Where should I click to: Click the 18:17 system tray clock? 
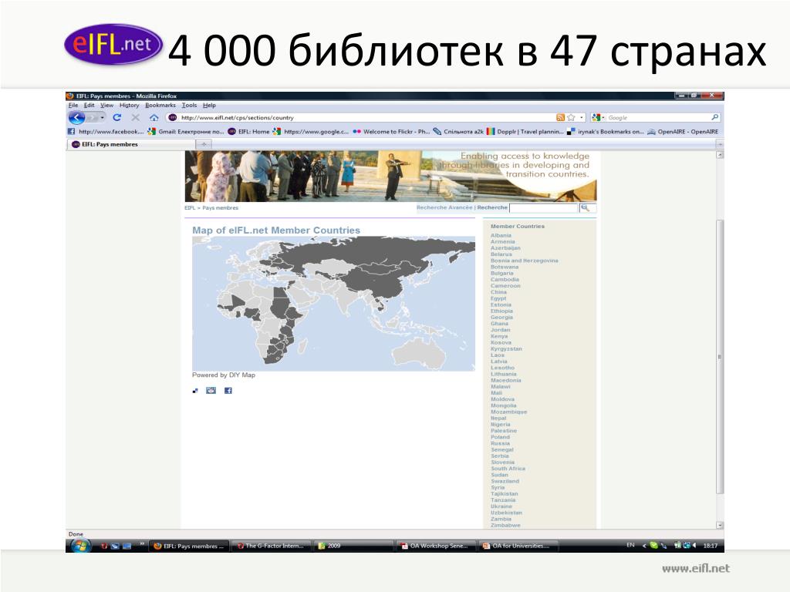pos(711,546)
